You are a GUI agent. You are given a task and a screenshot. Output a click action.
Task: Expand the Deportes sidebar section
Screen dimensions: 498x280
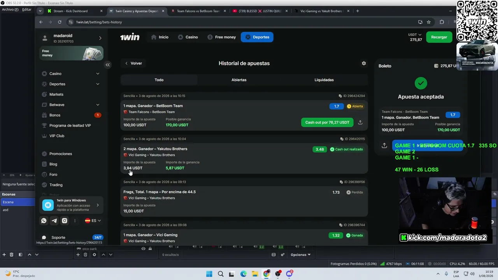point(98,84)
